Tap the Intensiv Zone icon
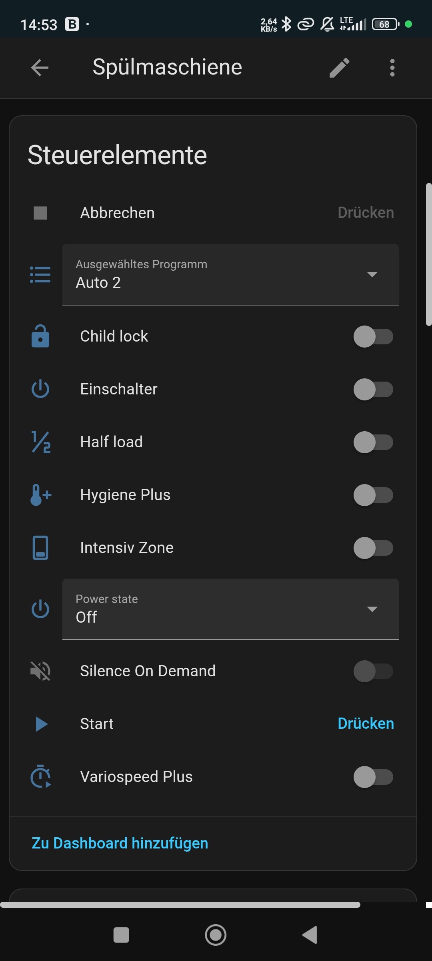Viewport: 432px width, 961px height. pyautogui.click(x=40, y=548)
